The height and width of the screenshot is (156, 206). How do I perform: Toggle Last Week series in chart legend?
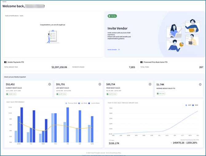pyautogui.click(x=83, y=103)
